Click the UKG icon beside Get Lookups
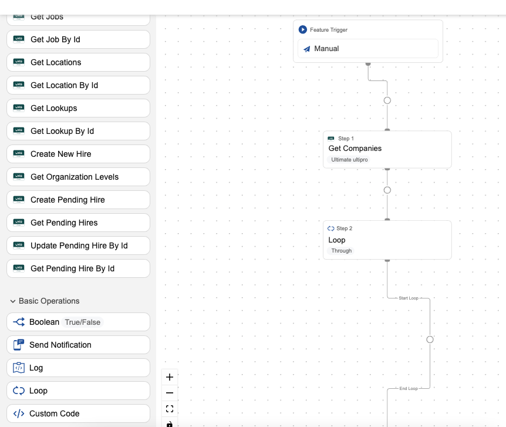 click(19, 108)
